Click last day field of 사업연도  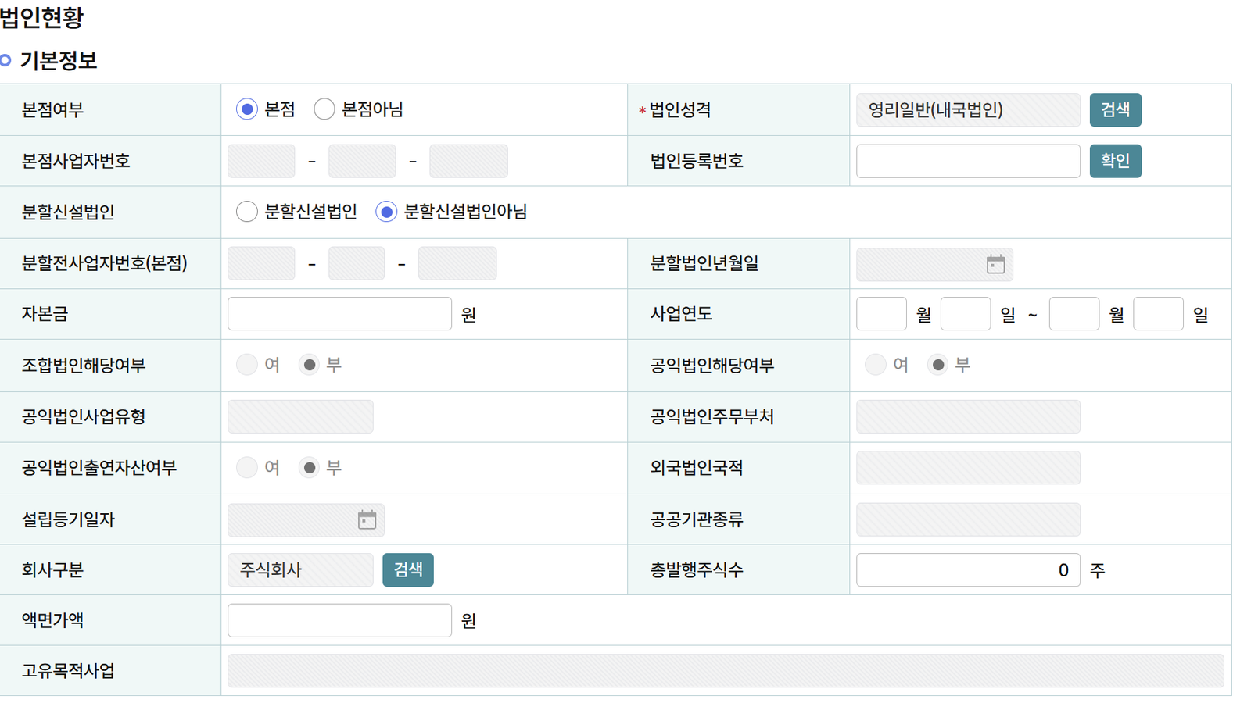tap(1158, 314)
